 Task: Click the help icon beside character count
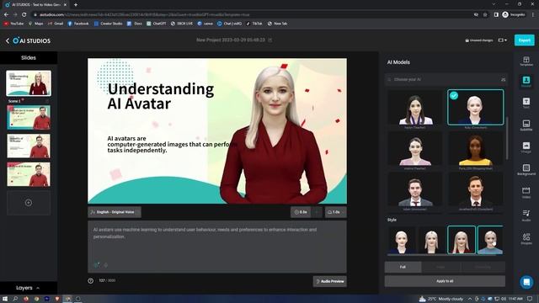click(90, 280)
